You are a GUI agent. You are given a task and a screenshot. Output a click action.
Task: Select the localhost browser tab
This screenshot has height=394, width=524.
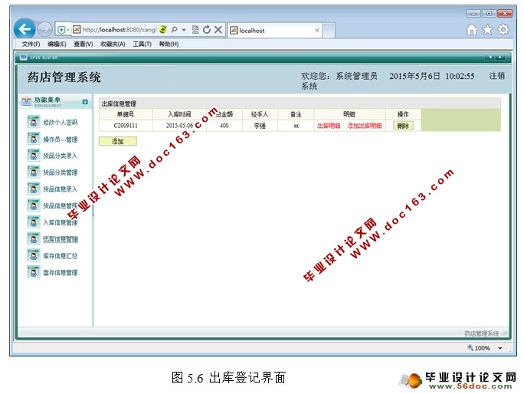point(275,31)
